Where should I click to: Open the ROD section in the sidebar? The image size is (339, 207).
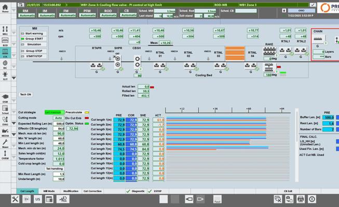pos(5,41)
